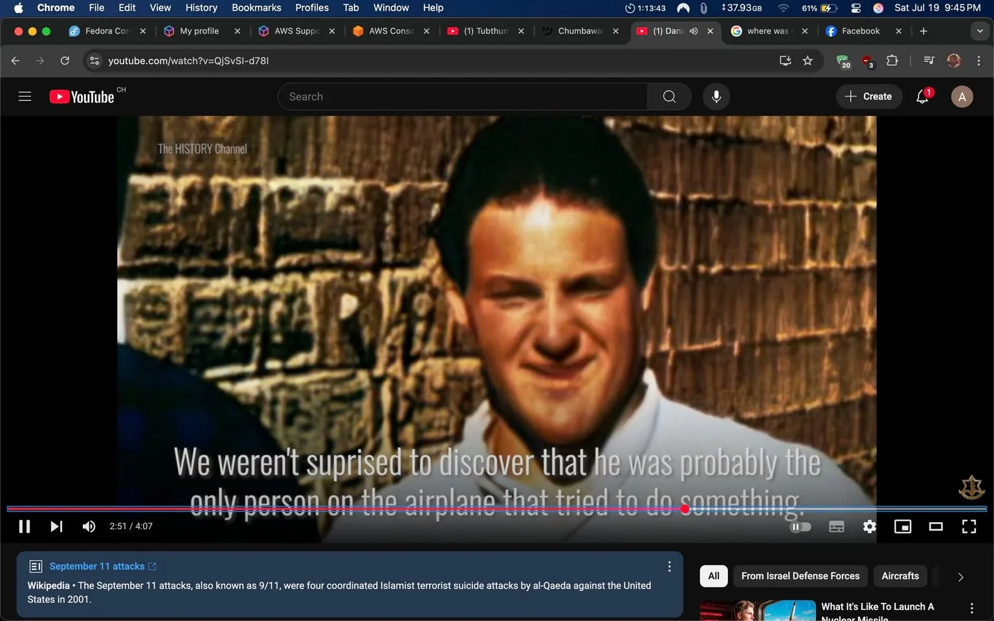Open Chrome extensions puzzle icon
This screenshot has height=621, width=994.
[x=892, y=60]
